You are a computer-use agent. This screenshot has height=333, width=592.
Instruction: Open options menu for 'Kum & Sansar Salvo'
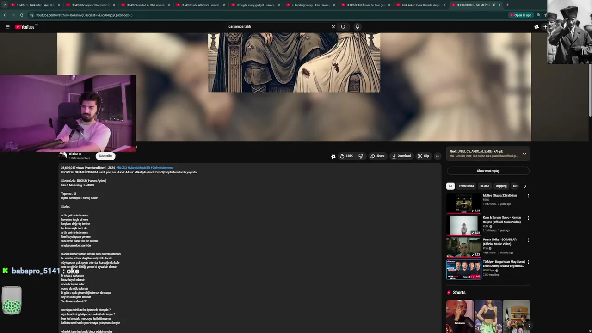tap(528, 218)
